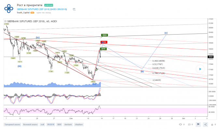Click the wave label (b) on chart
The width and height of the screenshot is (218, 129).
pos(142,72)
